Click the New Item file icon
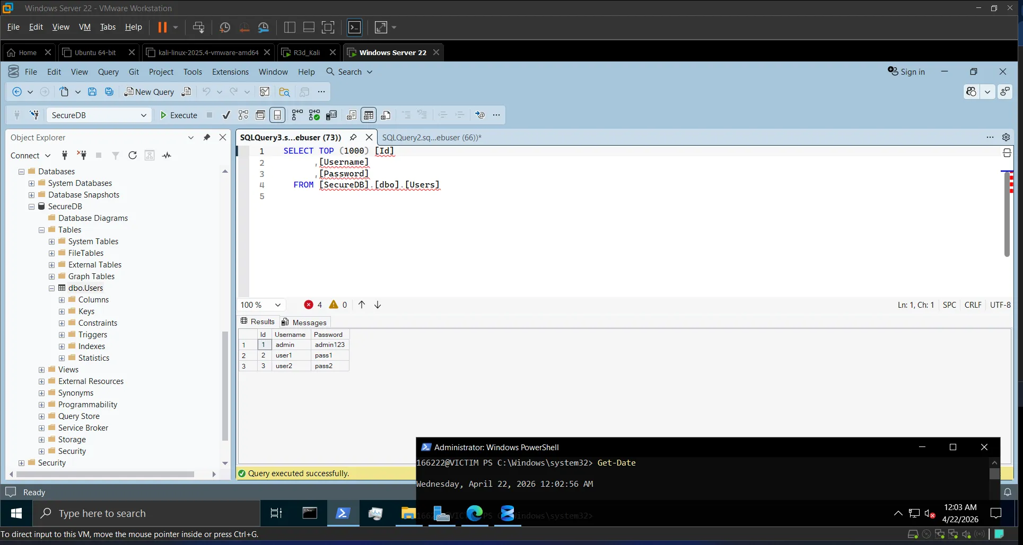Screen dimensions: 1023x545 click(64, 92)
